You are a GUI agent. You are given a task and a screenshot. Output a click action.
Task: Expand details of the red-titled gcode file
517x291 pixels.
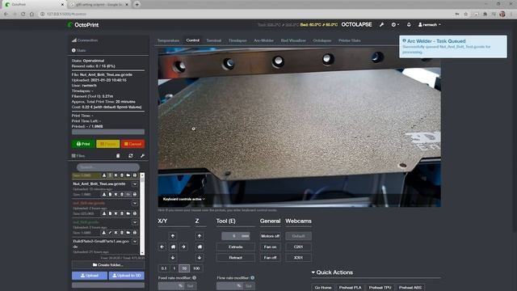click(x=135, y=203)
